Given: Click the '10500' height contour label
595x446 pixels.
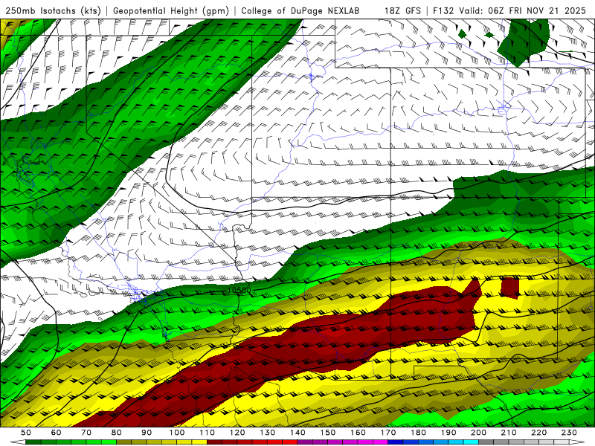Looking at the screenshot, I should 239,291.
